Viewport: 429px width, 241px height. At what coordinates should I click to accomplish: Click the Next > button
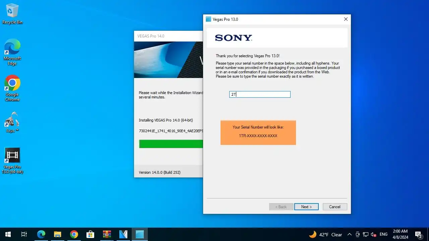(x=306, y=207)
